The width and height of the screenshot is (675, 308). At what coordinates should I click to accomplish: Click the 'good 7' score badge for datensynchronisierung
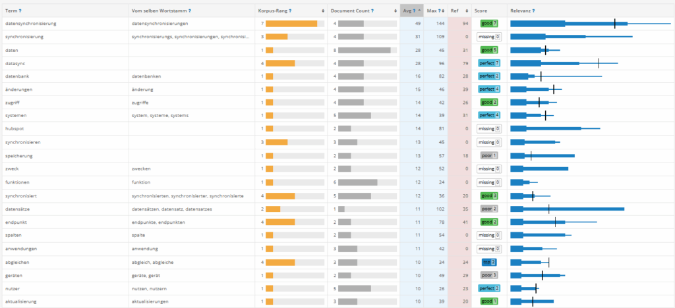tap(489, 24)
